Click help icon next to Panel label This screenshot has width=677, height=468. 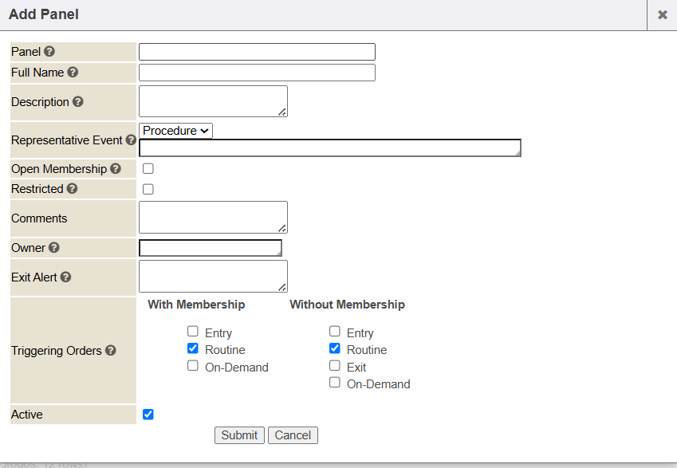coord(49,52)
